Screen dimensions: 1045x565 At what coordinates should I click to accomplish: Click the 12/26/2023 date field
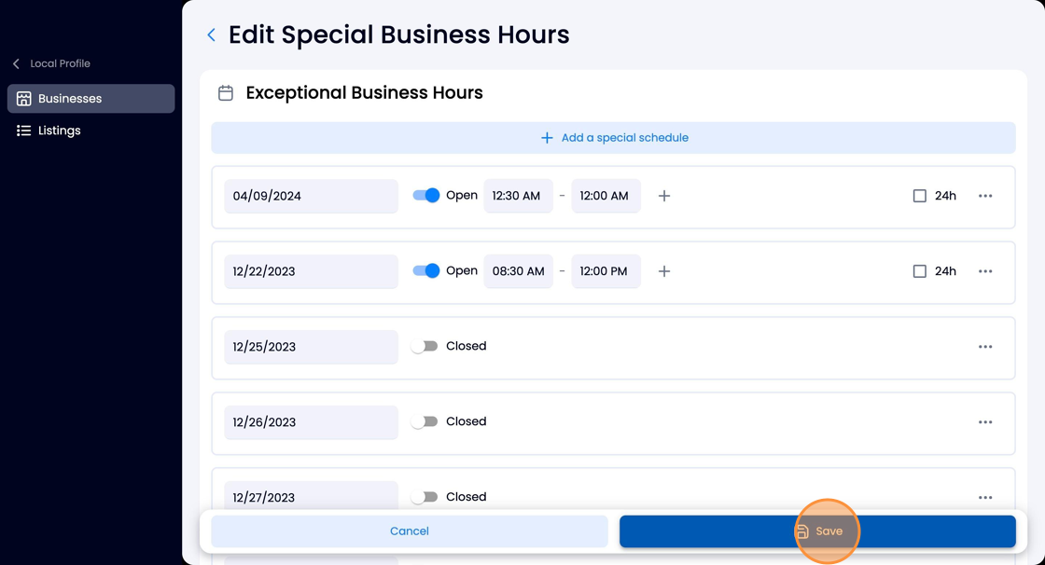coord(311,421)
